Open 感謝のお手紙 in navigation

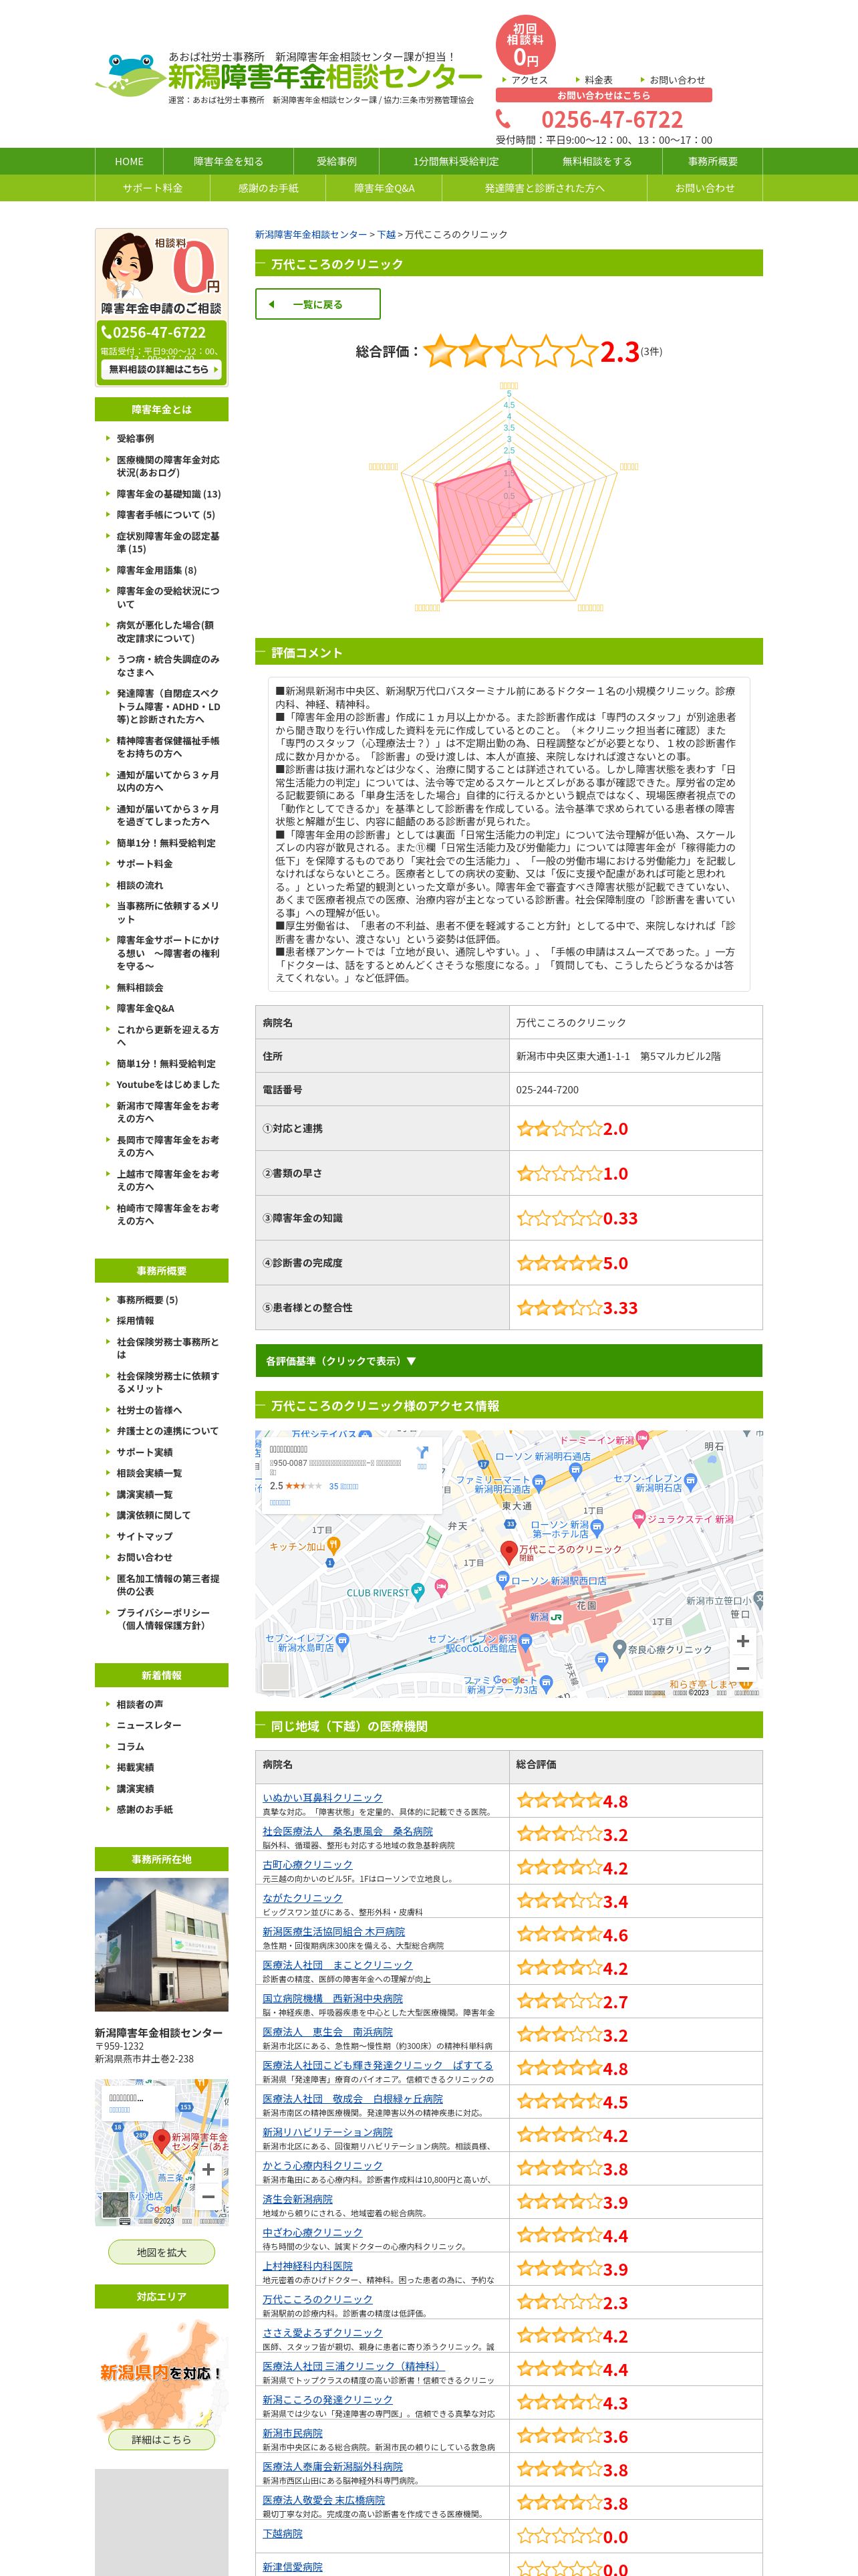click(x=268, y=188)
